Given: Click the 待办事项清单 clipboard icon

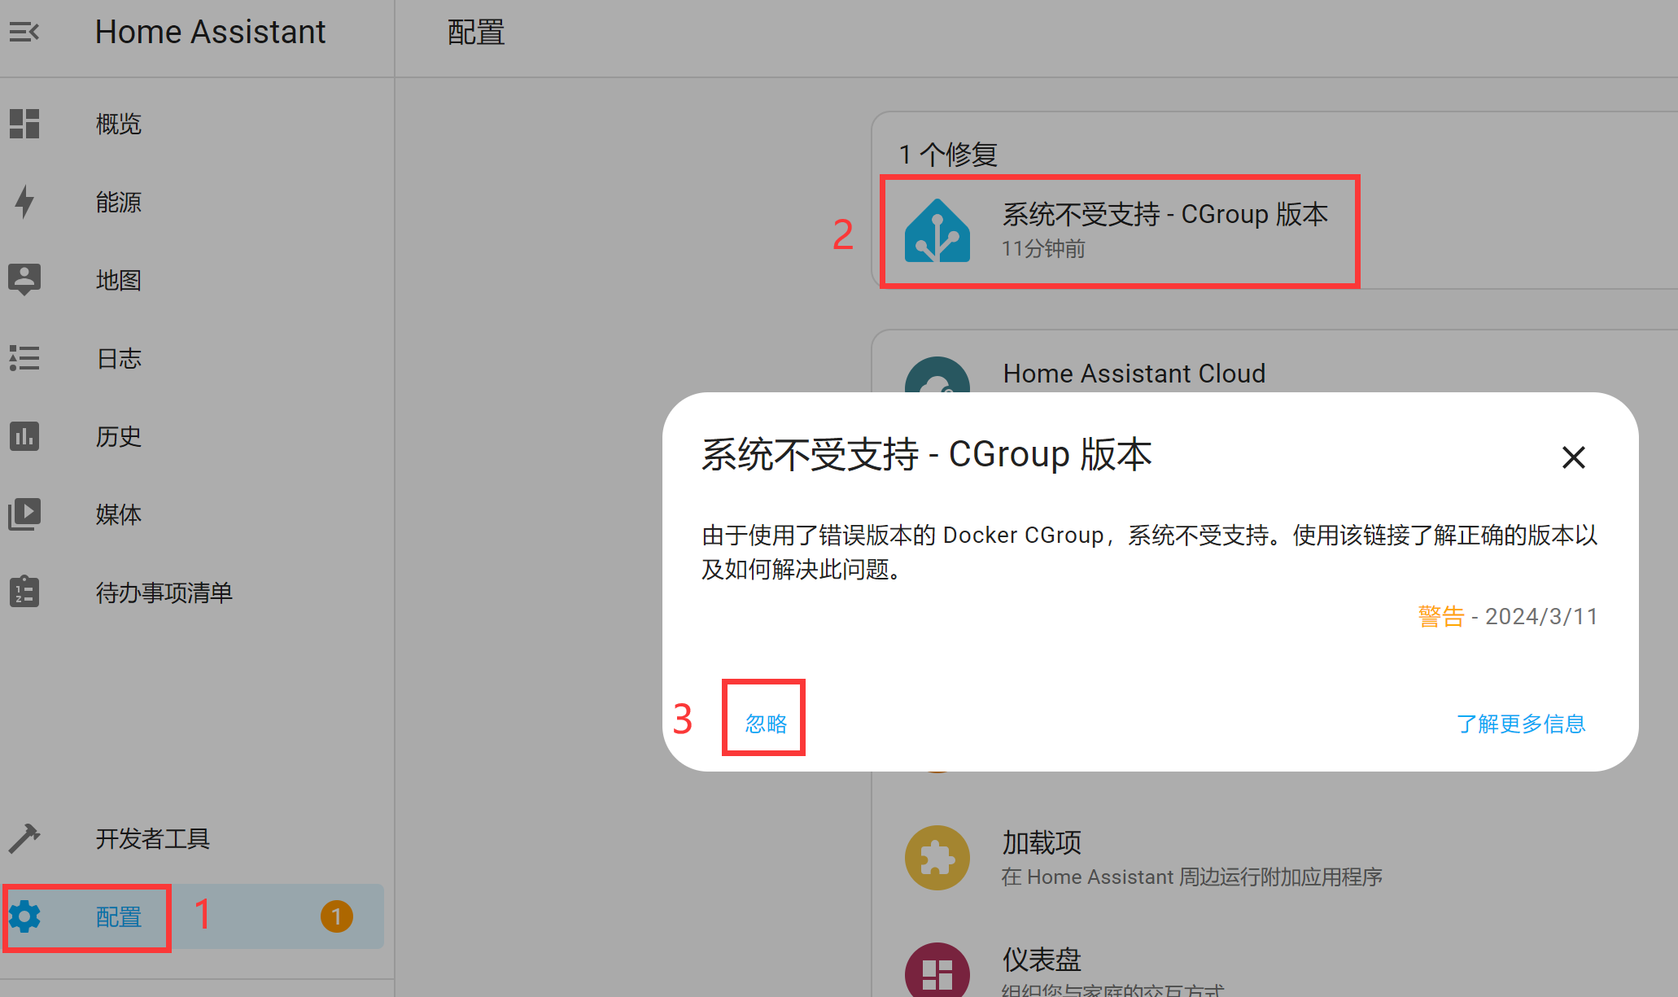Looking at the screenshot, I should (x=24, y=592).
